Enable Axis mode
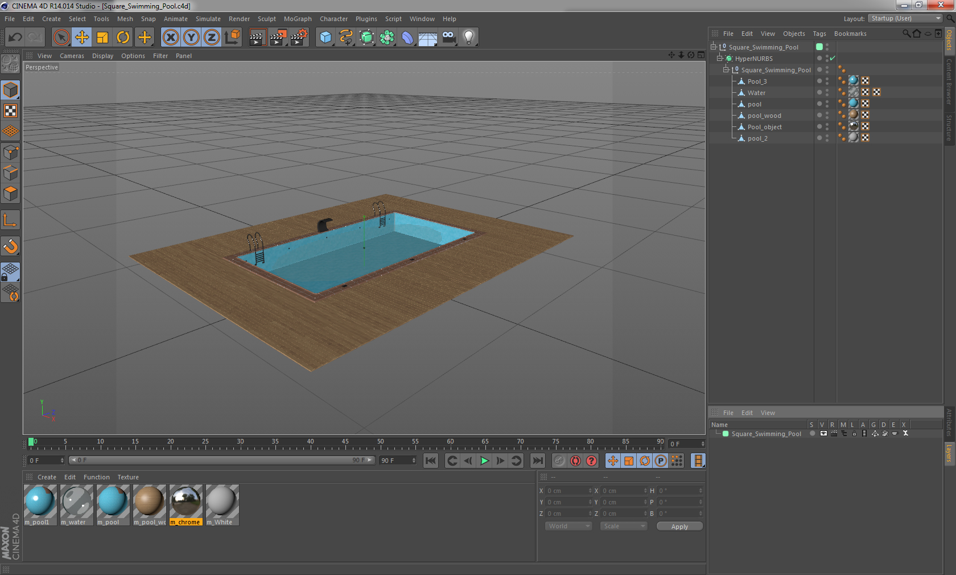Screen dimensions: 956x575 (x=11, y=220)
